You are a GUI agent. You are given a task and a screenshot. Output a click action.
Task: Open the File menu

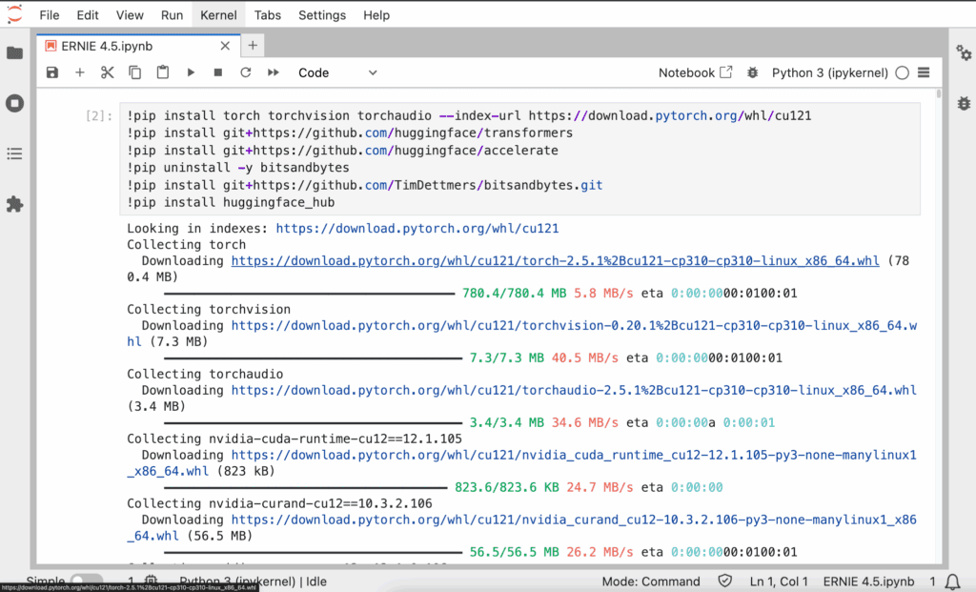click(50, 15)
